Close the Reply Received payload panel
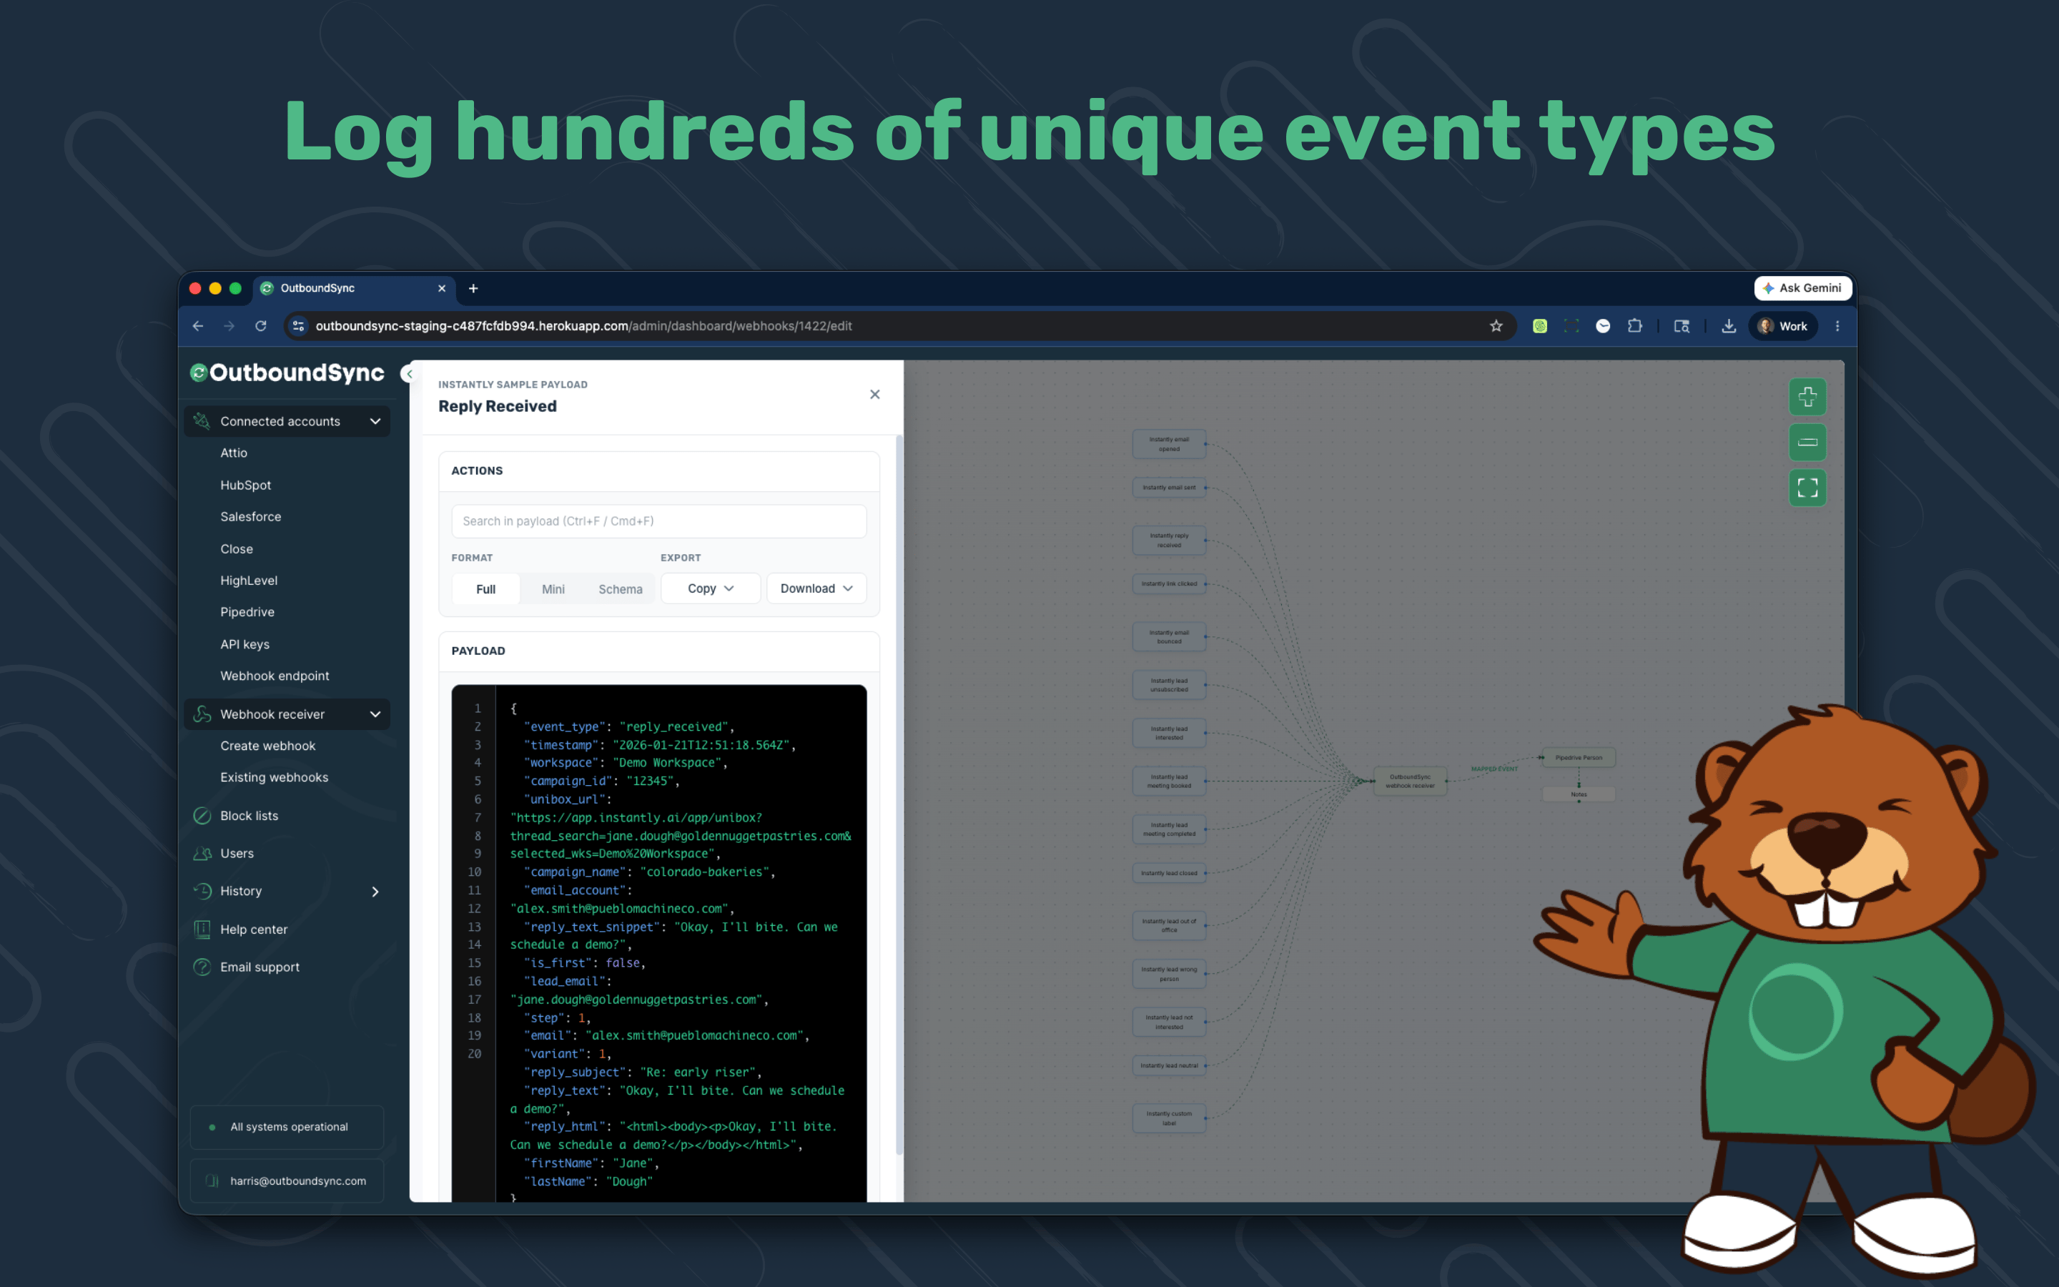The height and width of the screenshot is (1287, 2059). coord(874,394)
